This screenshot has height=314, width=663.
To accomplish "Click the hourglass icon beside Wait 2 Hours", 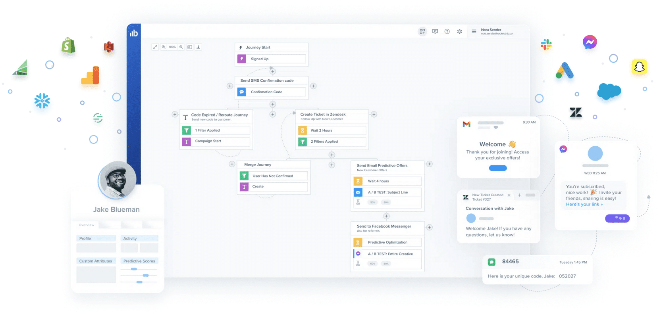I will pyautogui.click(x=303, y=130).
